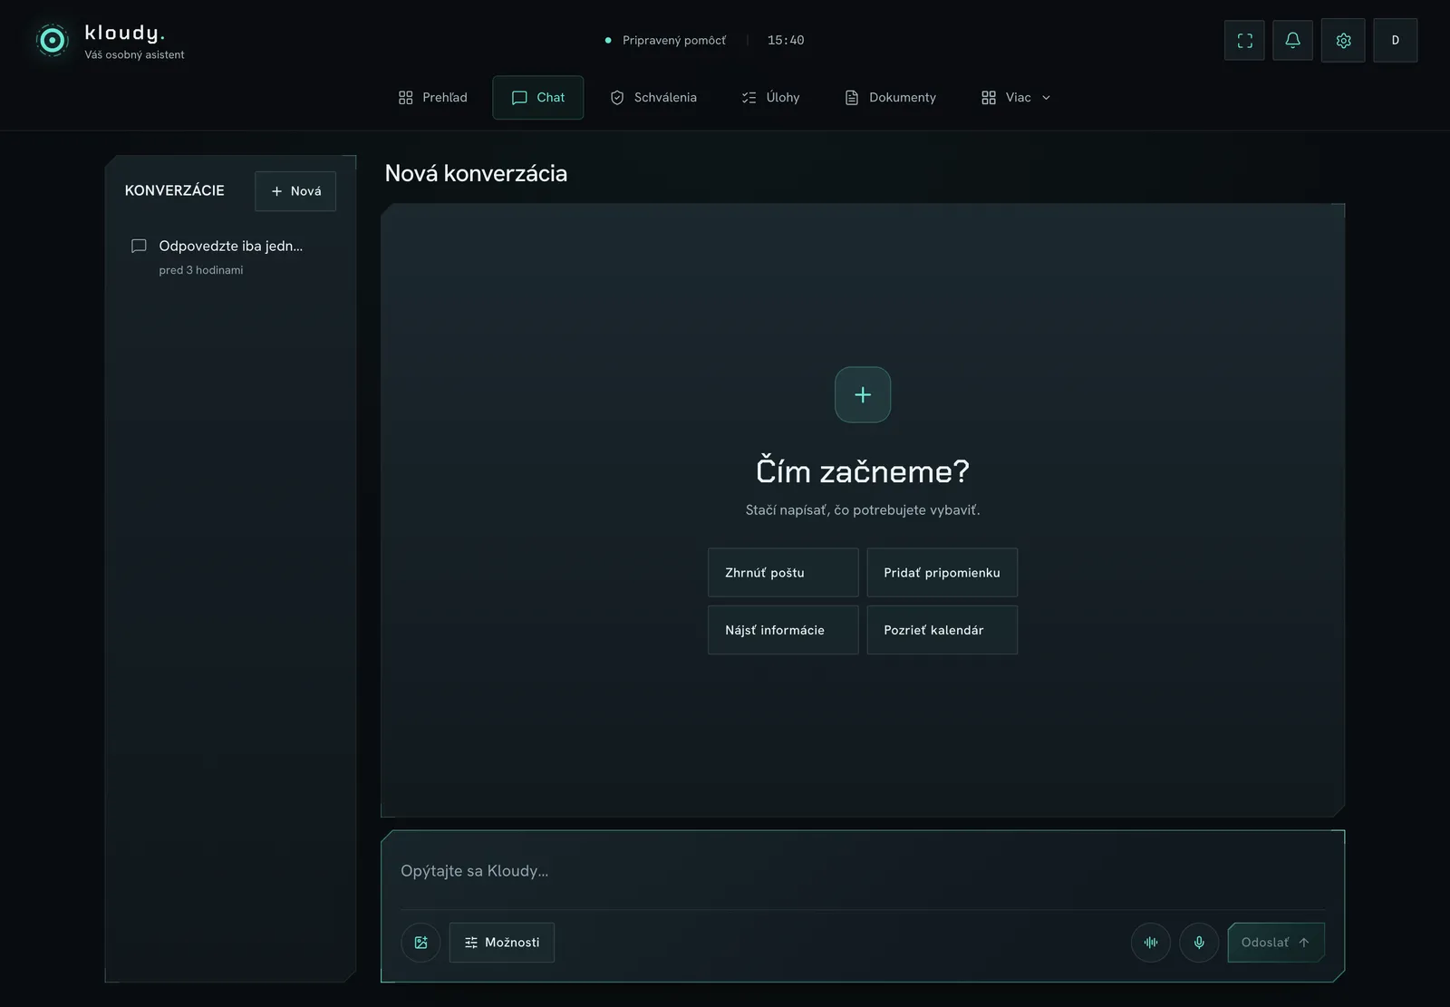This screenshot has width=1450, height=1007.
Task: Choose suggestion 'Pridať pripomienku'
Action: coord(942,573)
